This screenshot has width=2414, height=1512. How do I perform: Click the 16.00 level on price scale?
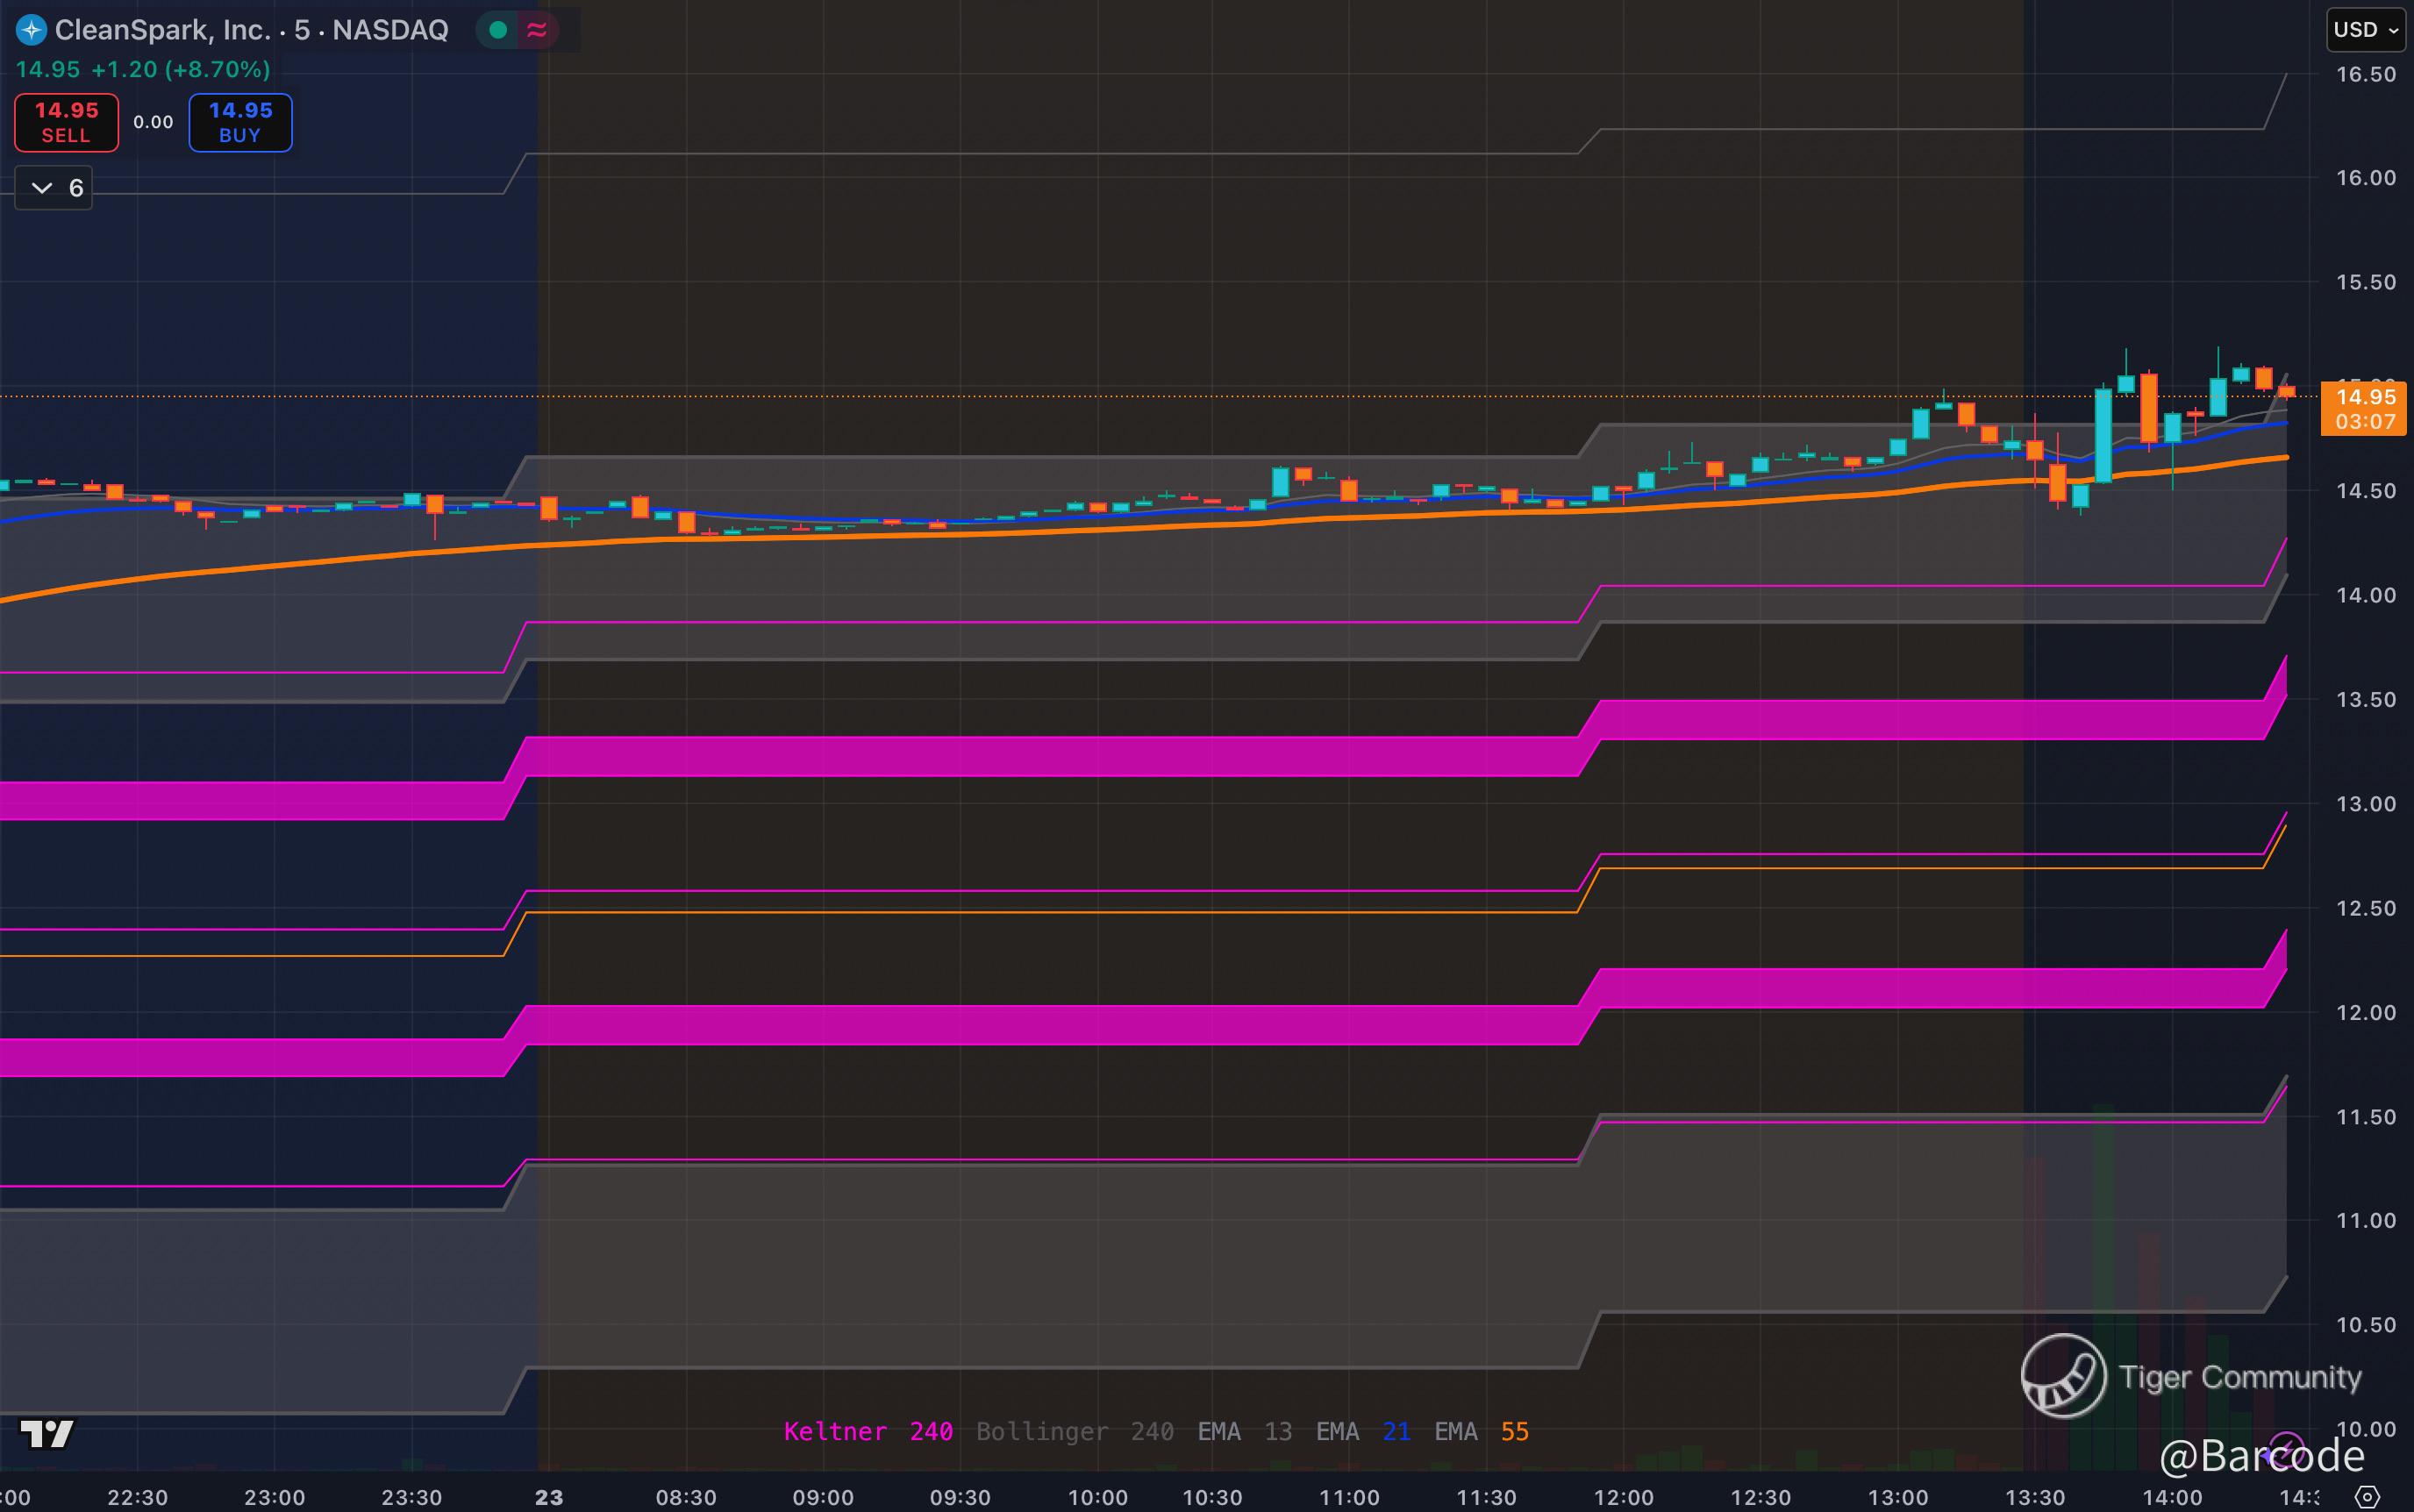tap(2365, 178)
